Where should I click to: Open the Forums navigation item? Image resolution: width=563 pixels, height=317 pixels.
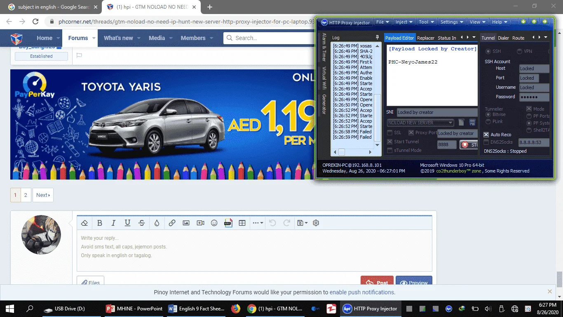click(x=78, y=38)
